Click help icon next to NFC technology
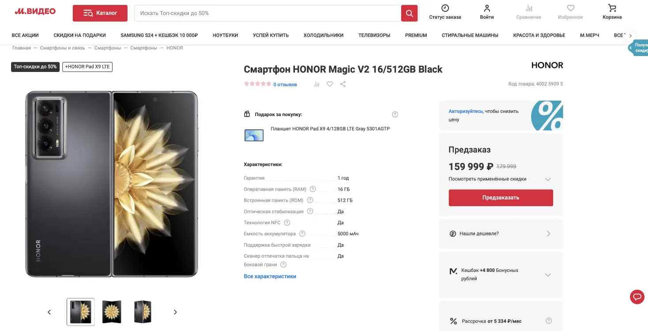Image resolution: width=648 pixels, height=331 pixels. pyautogui.click(x=287, y=223)
